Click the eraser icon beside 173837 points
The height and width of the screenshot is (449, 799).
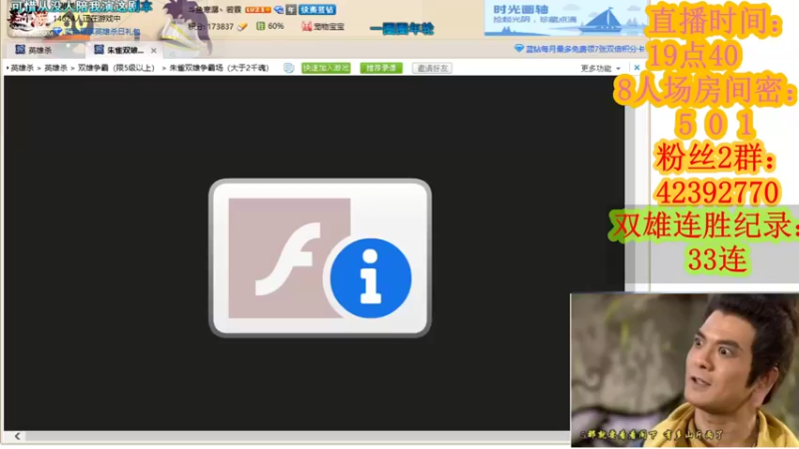(243, 27)
